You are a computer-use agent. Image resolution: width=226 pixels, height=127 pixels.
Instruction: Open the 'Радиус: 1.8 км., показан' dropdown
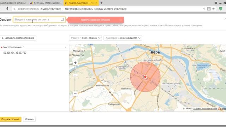point(85,38)
